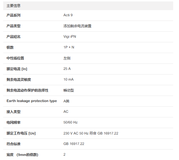Select the 产品系列 row label

13,15
